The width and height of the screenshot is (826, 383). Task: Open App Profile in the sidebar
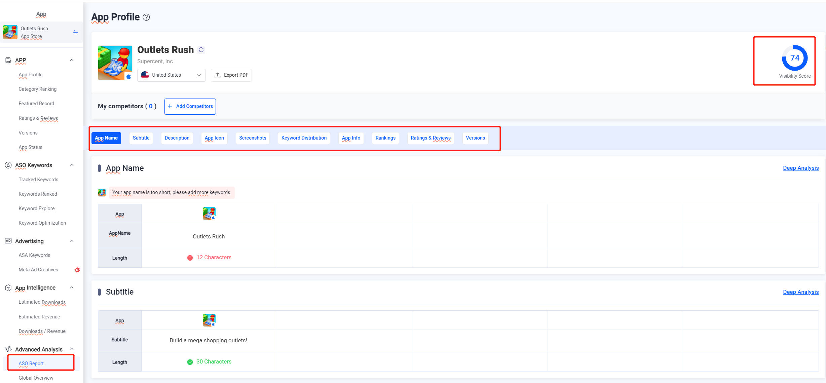(x=31, y=75)
